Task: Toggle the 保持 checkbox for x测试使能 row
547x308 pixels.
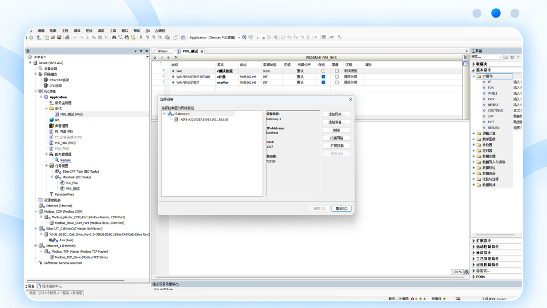Action: [323, 71]
